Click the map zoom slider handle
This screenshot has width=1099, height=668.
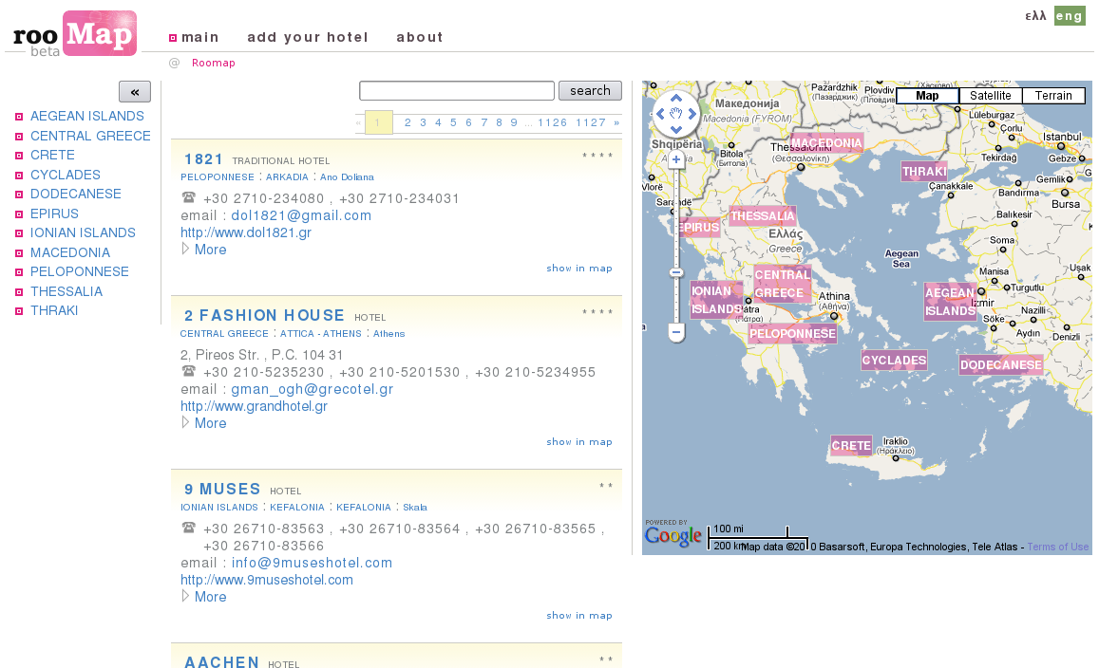[675, 272]
